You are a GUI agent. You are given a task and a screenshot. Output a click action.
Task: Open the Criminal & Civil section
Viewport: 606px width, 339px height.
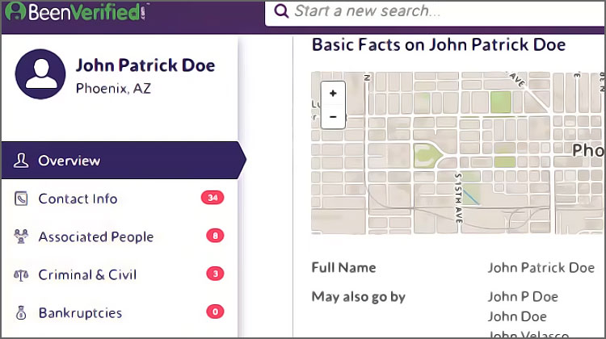pyautogui.click(x=120, y=274)
